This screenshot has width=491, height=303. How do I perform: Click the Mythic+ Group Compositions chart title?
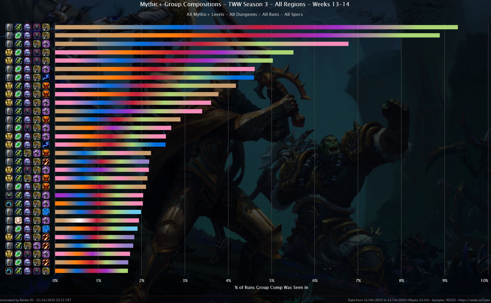[x=245, y=4]
